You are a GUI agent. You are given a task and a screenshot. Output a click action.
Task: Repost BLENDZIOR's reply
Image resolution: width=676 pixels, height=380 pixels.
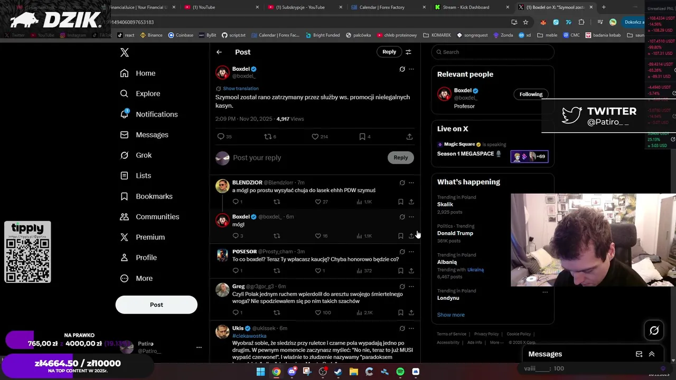pos(276,202)
